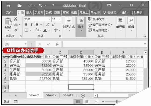The image size is (151, 106).
Task: Click the Save icon in quick access toolbar
Action: [9, 5]
